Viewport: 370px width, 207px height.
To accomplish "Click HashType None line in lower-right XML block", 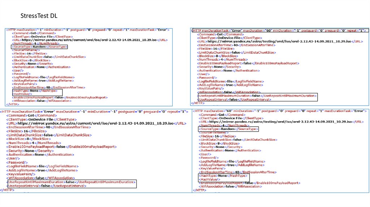I will [223, 176].
